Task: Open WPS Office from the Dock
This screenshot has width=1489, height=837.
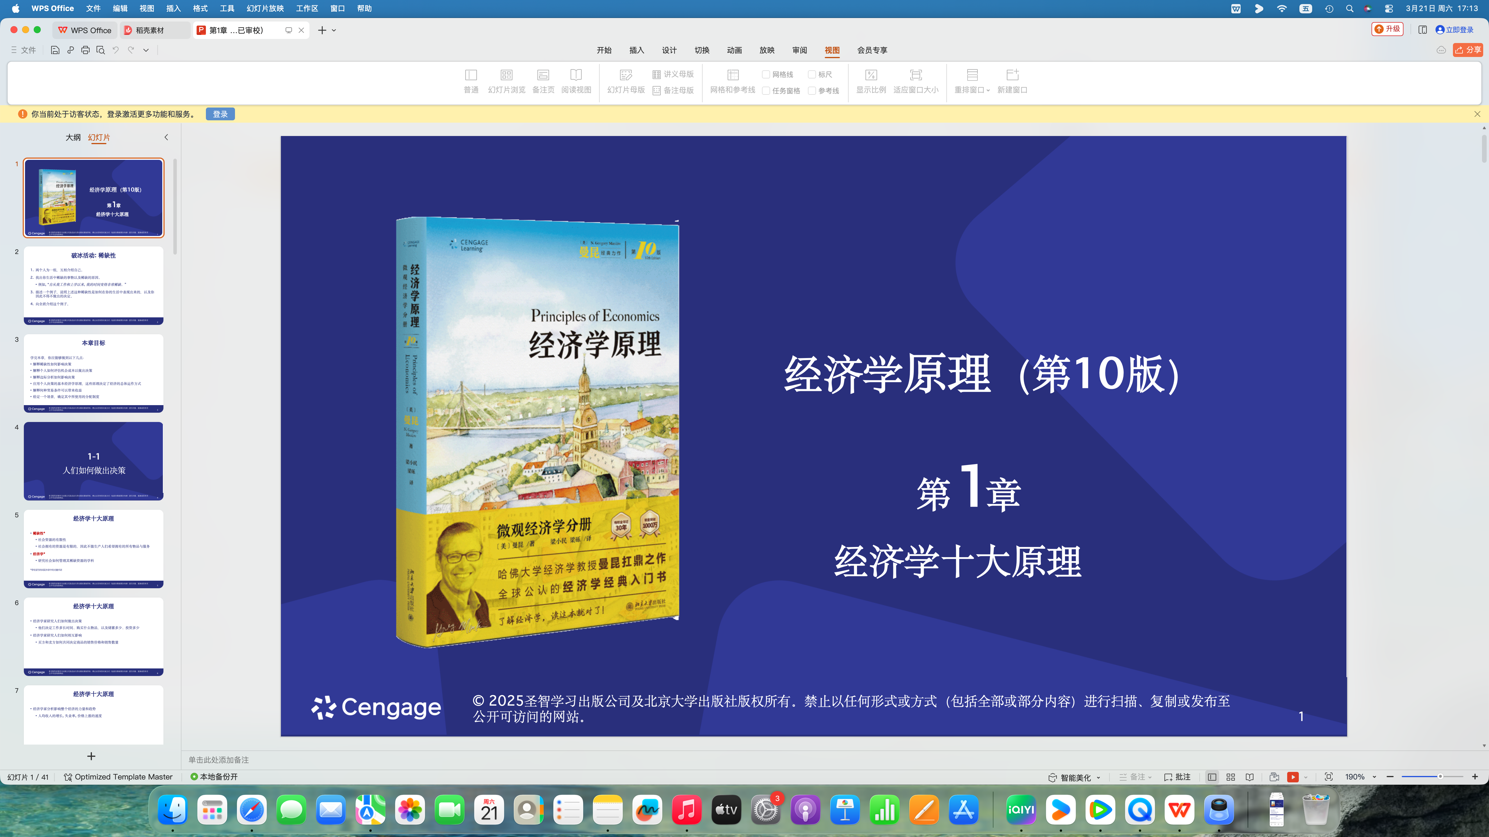Action: click(x=1179, y=810)
